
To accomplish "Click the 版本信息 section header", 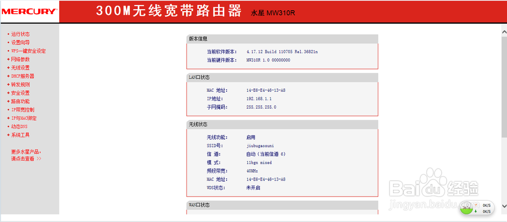I will pyautogui.click(x=282, y=39).
